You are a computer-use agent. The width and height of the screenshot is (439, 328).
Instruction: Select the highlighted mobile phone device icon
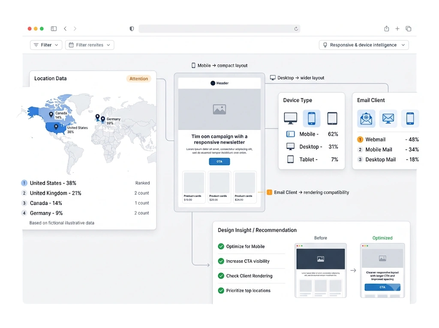(312, 118)
